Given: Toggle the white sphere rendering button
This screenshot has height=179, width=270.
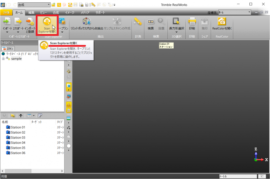Looking at the screenshot, I should pos(69,146).
